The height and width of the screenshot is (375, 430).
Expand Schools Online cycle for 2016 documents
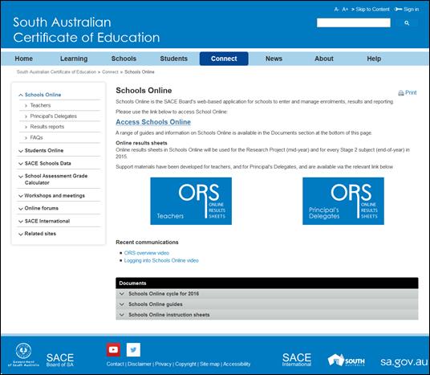(x=267, y=294)
